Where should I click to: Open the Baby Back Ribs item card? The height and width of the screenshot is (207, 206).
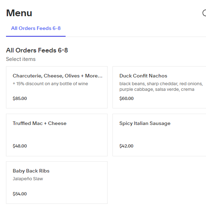click(x=57, y=182)
